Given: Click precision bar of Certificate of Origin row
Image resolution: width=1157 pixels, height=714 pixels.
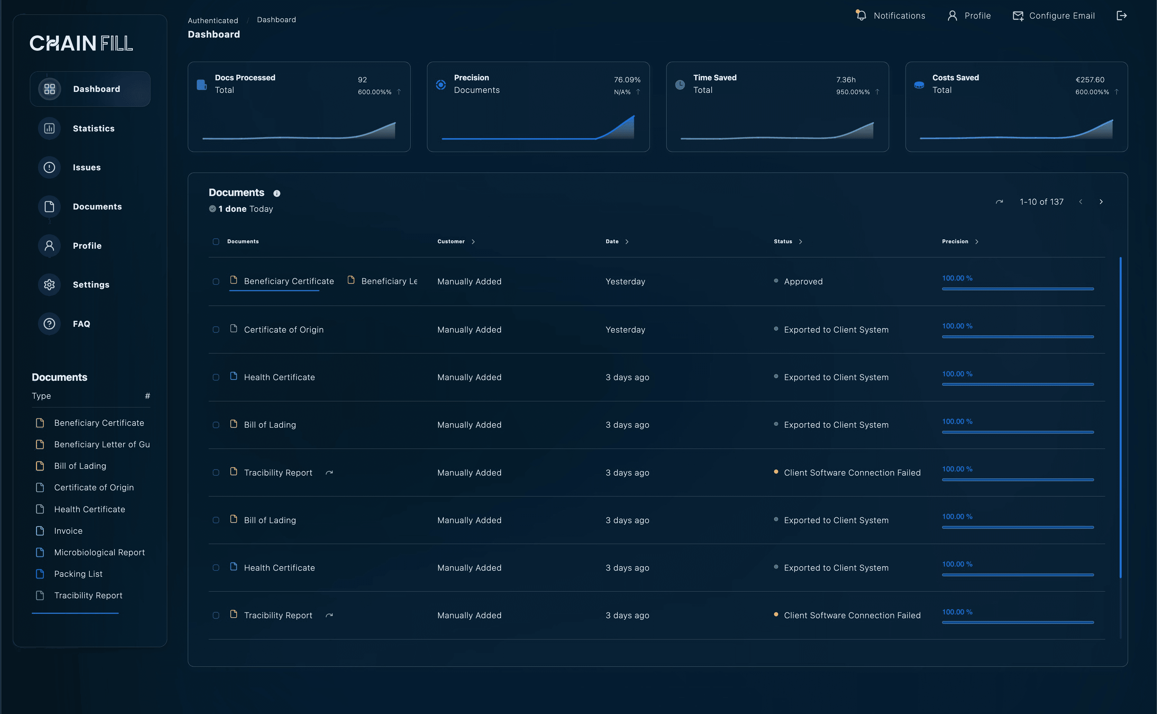Looking at the screenshot, I should [1018, 337].
